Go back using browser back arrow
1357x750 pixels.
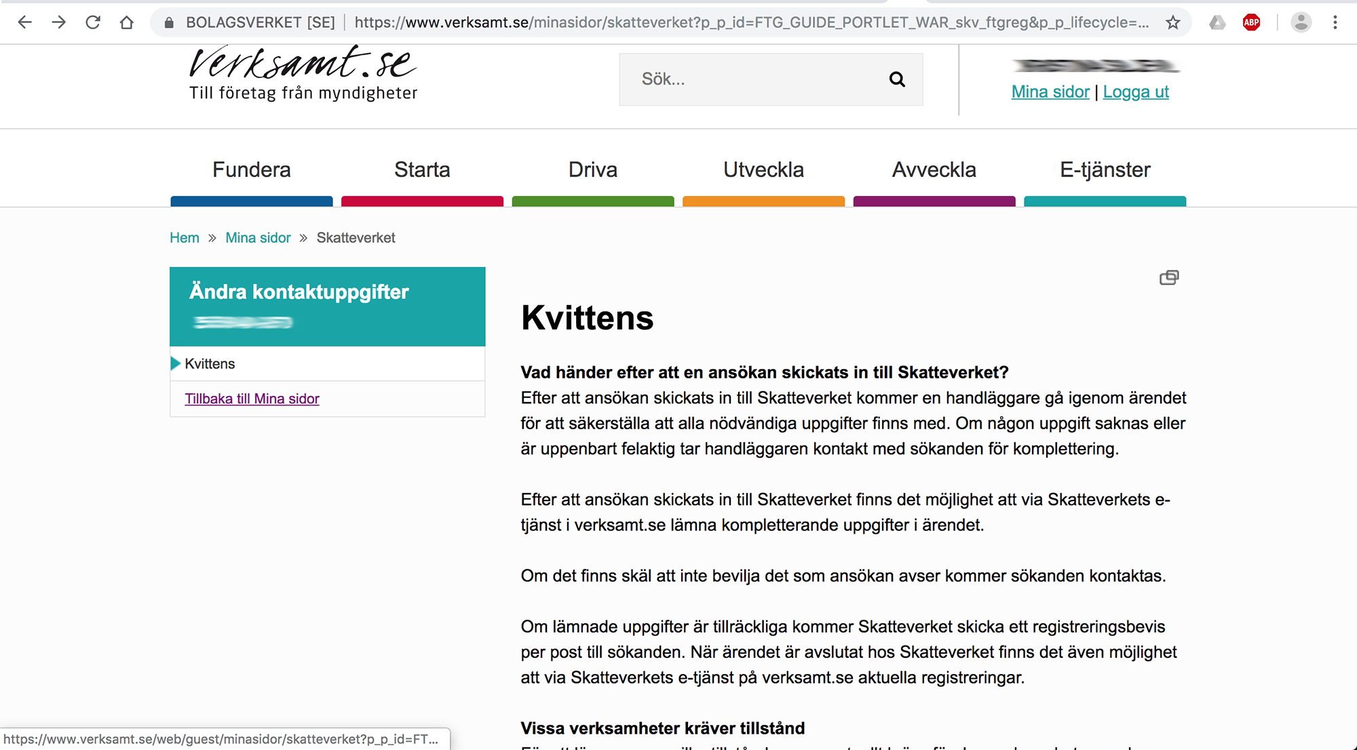[25, 22]
